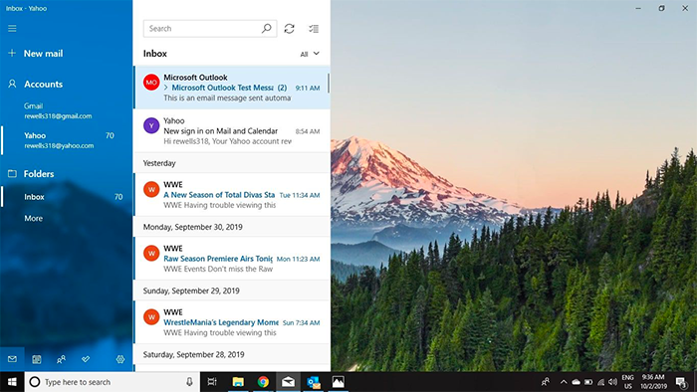697x392 pixels.
Task: Click the battery tray icon
Action: [588, 382]
